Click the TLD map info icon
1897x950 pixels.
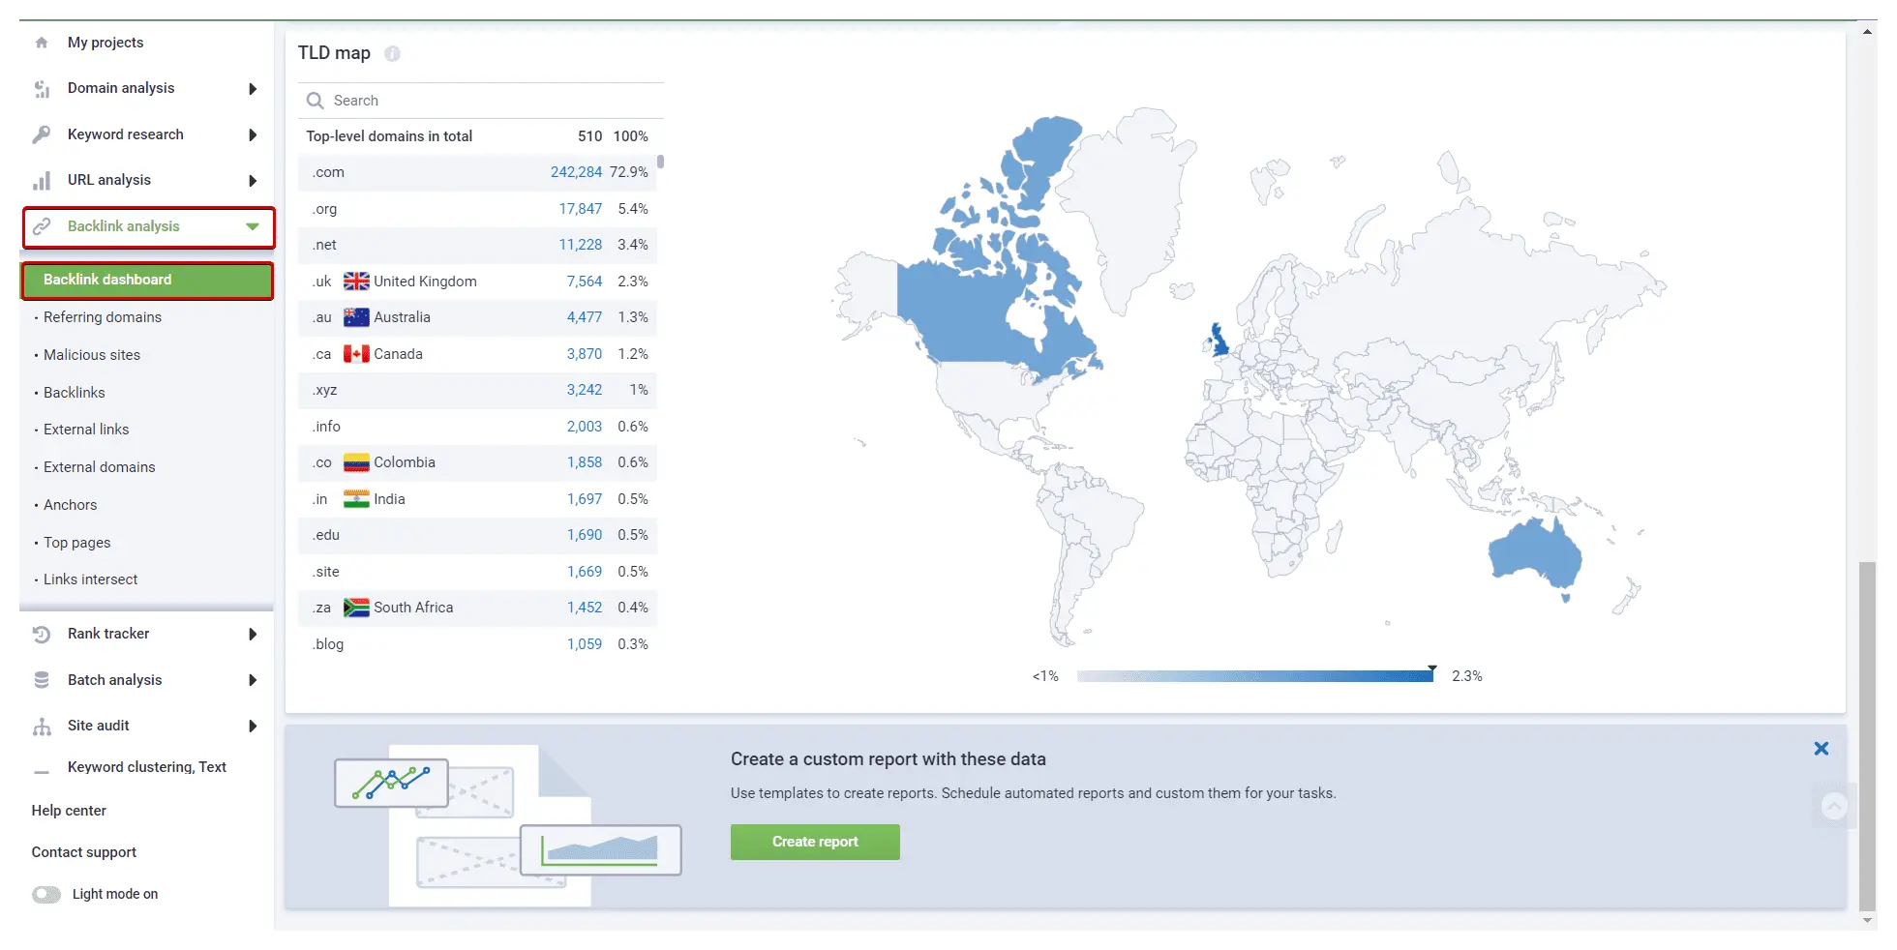click(392, 54)
